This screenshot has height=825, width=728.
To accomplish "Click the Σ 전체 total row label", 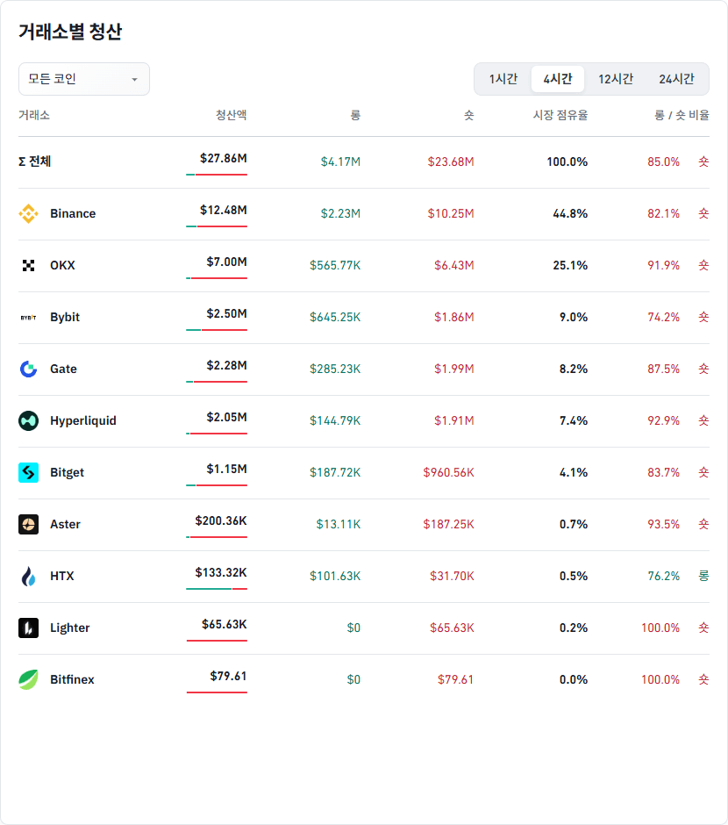I will coord(35,161).
